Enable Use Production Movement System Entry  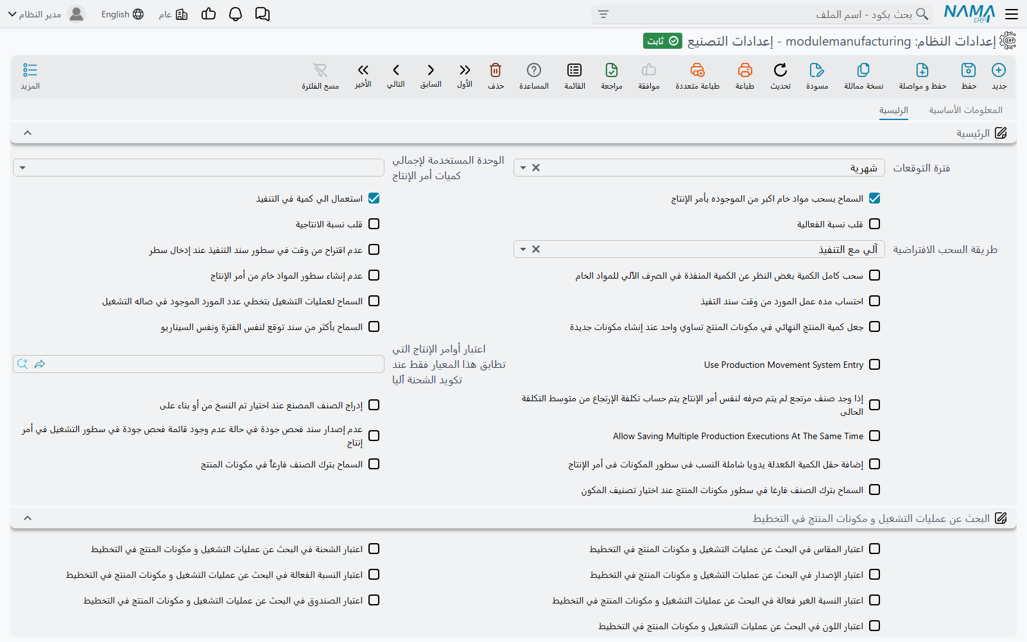(x=874, y=365)
